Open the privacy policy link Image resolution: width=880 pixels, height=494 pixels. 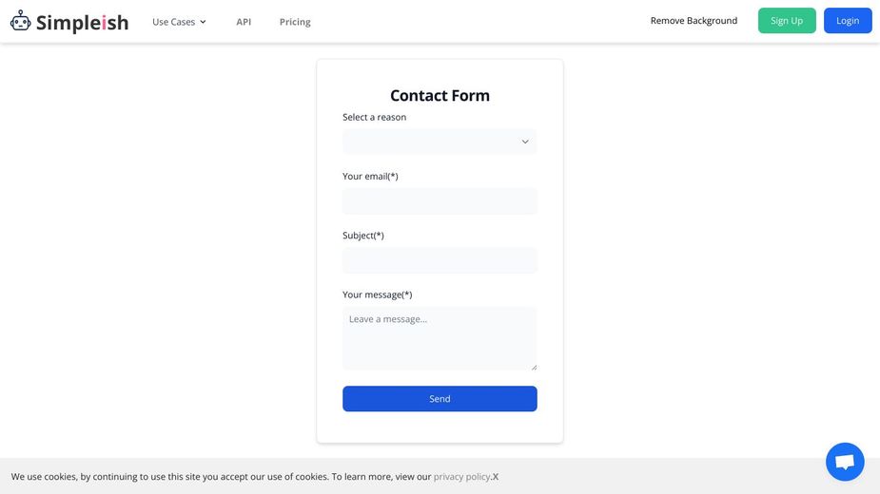point(462,477)
